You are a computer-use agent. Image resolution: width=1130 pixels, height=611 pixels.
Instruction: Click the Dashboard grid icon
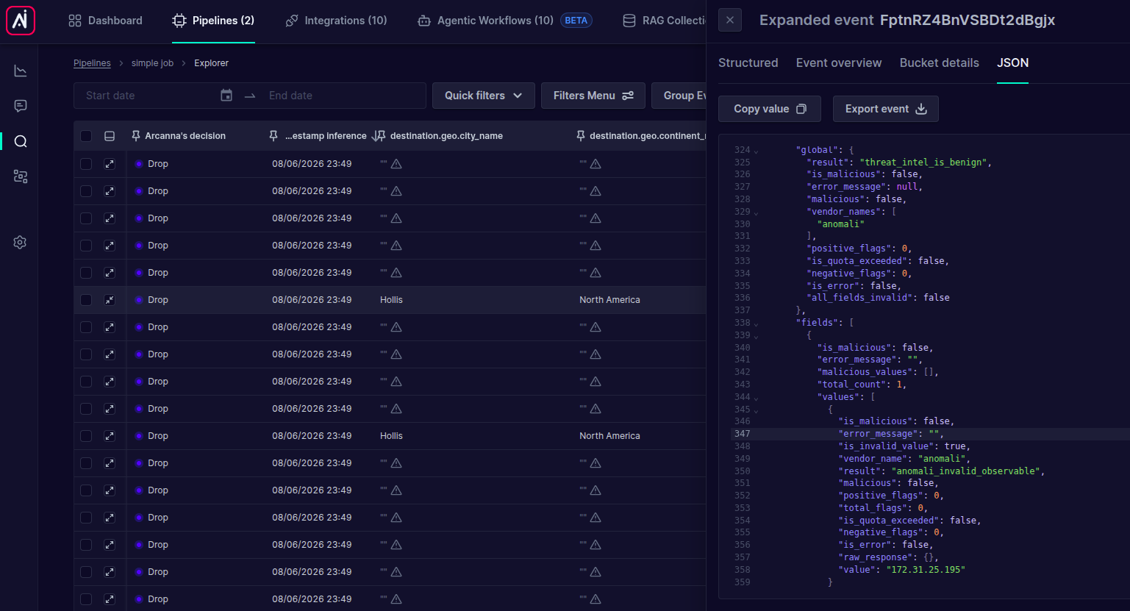(x=75, y=21)
